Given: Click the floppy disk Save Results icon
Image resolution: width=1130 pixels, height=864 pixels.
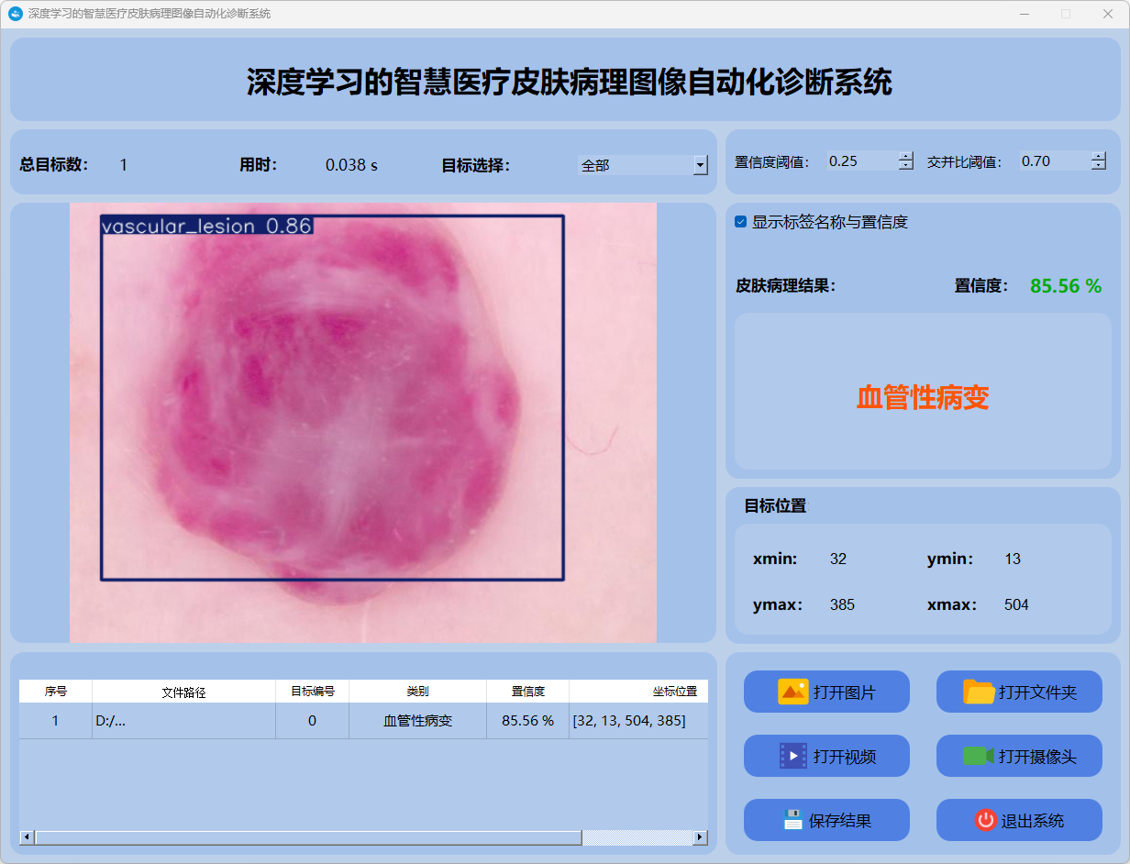Looking at the screenshot, I should click(x=792, y=820).
